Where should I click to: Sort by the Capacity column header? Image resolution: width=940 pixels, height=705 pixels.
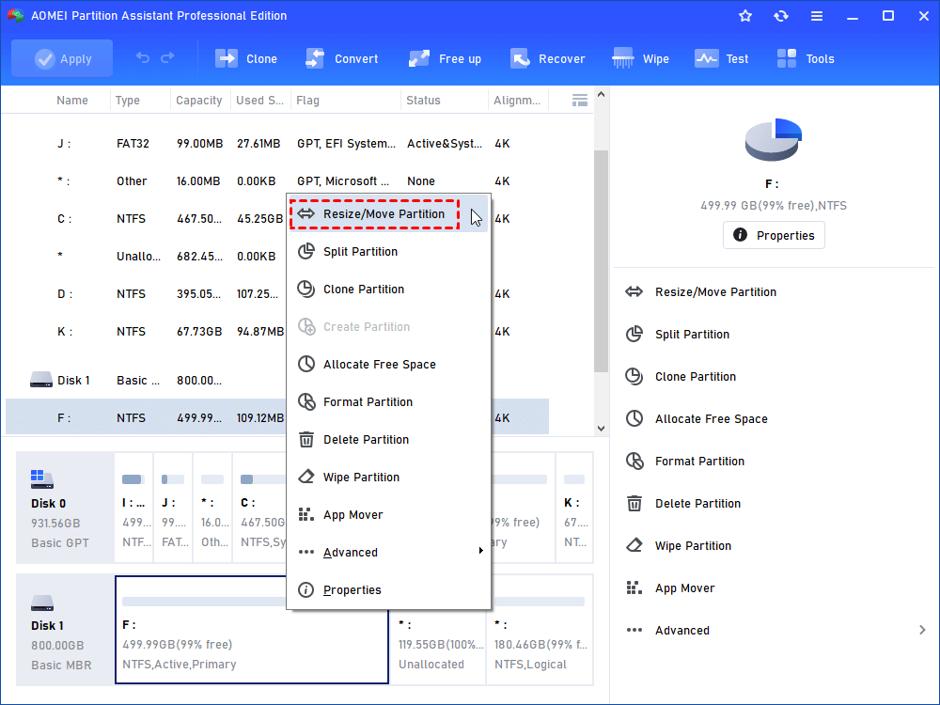(x=199, y=101)
